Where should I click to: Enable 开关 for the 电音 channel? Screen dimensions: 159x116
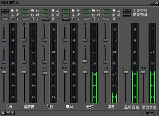coord(66,19)
